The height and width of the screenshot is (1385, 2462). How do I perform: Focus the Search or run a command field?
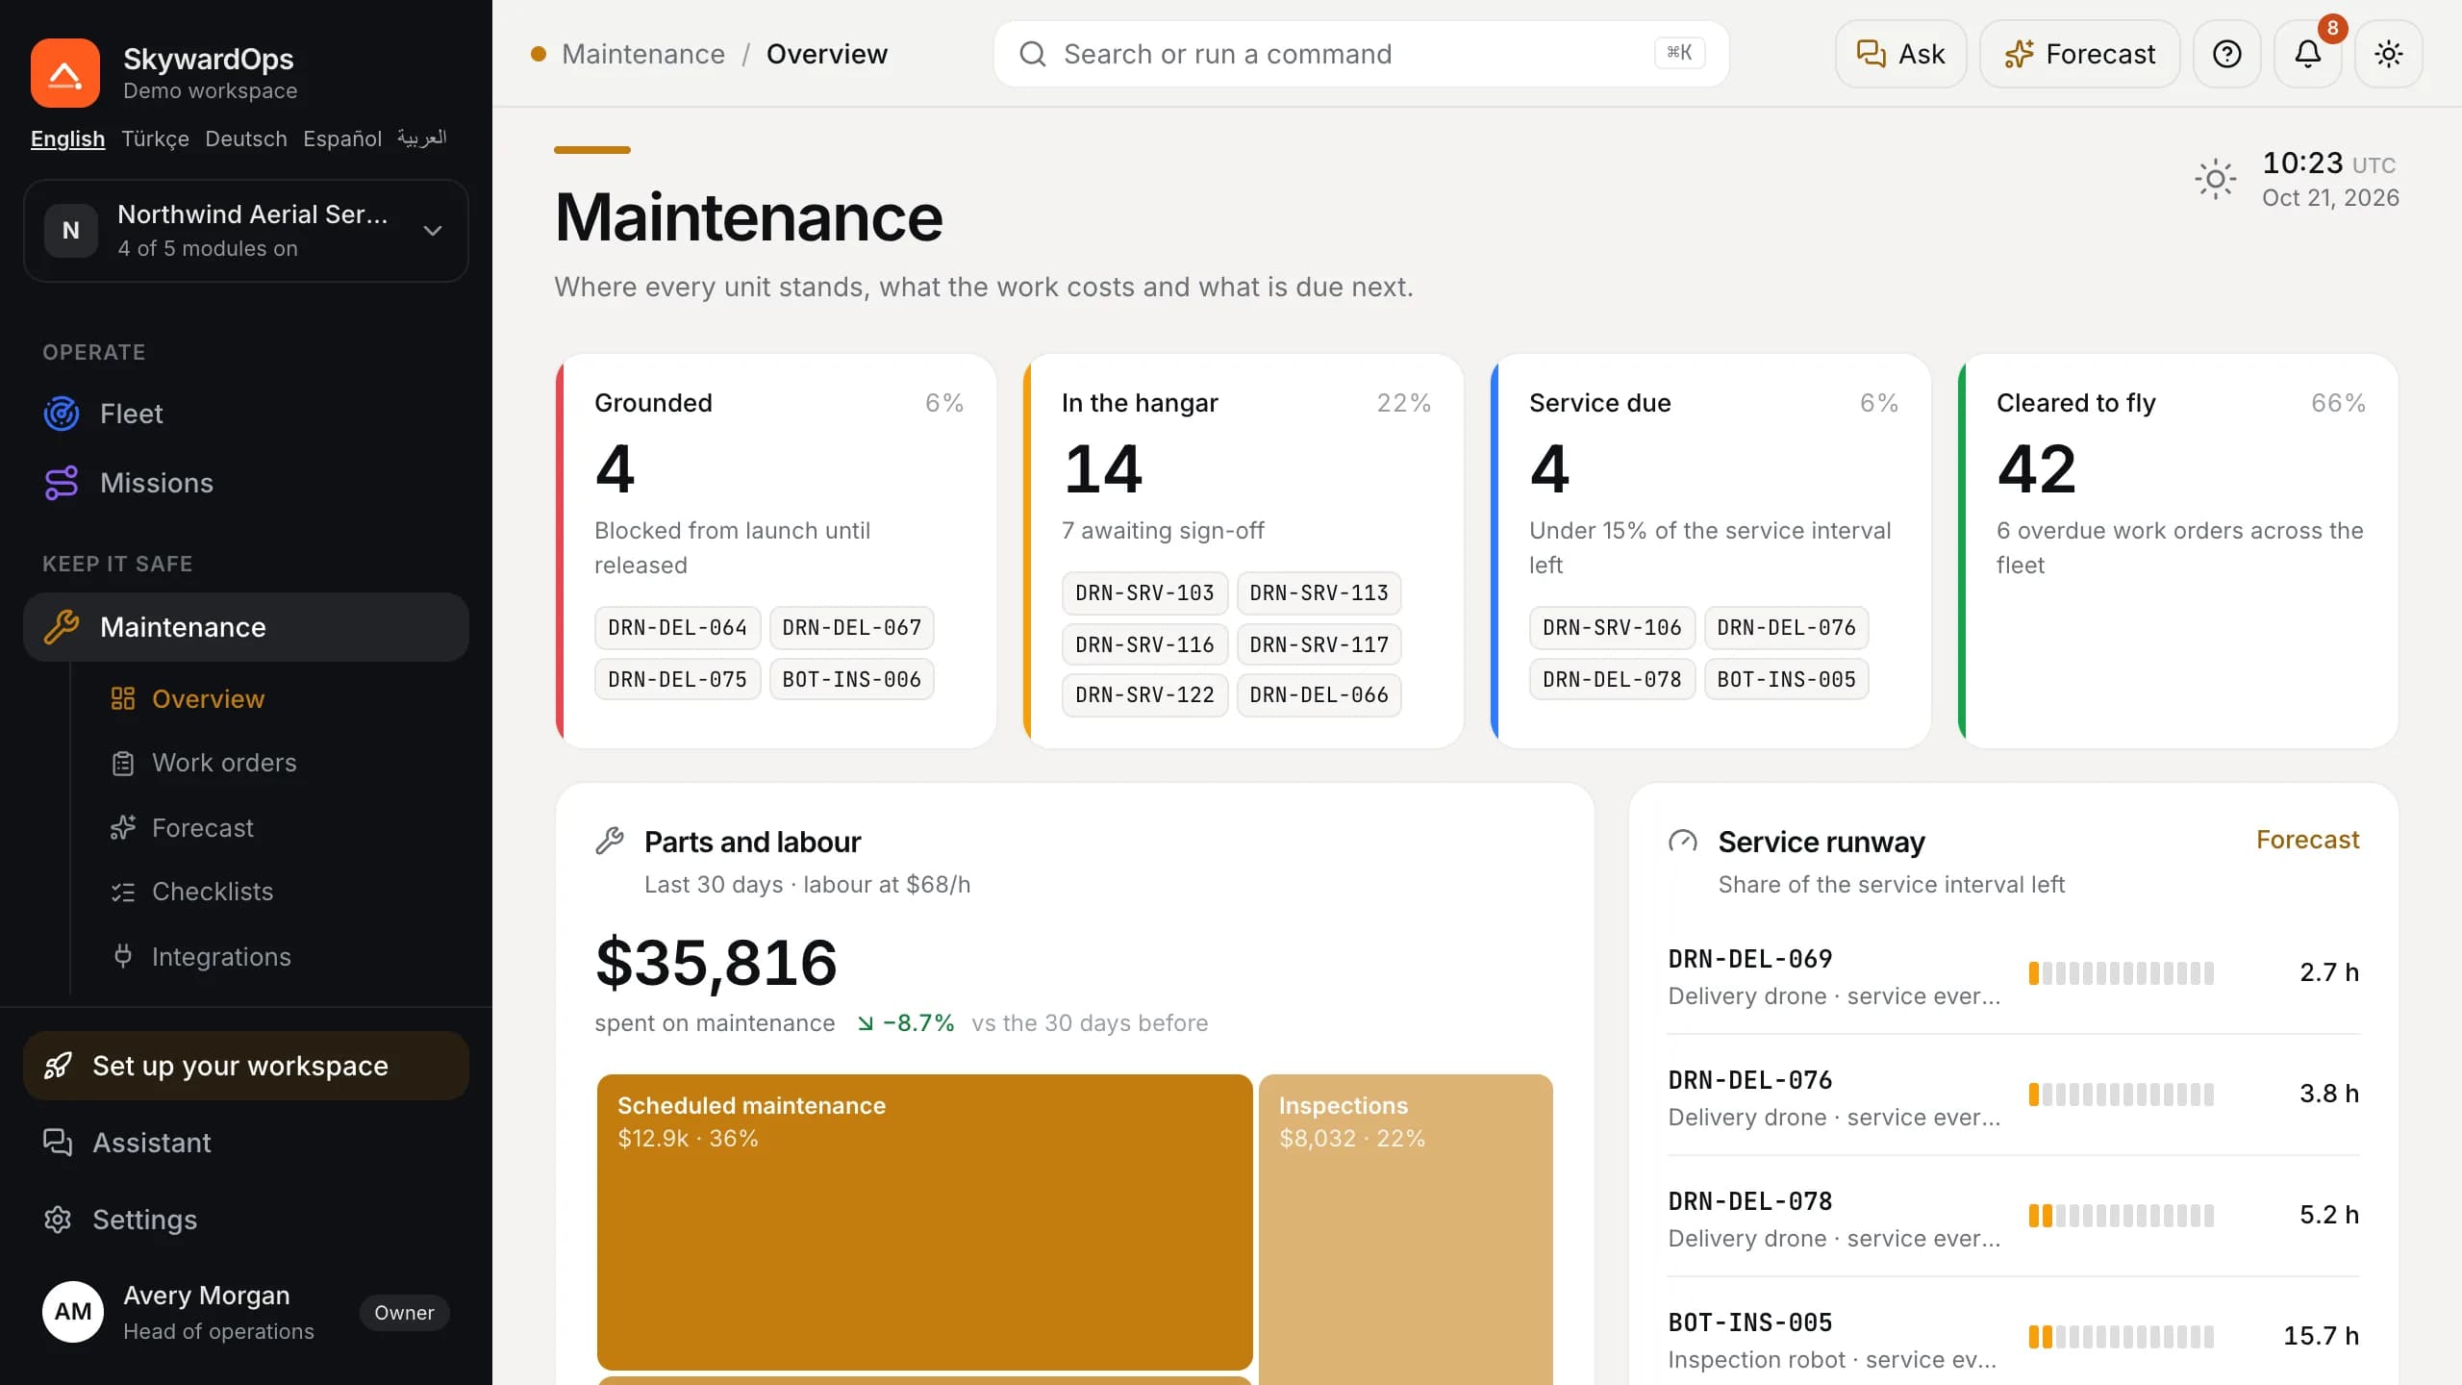tap(1362, 54)
